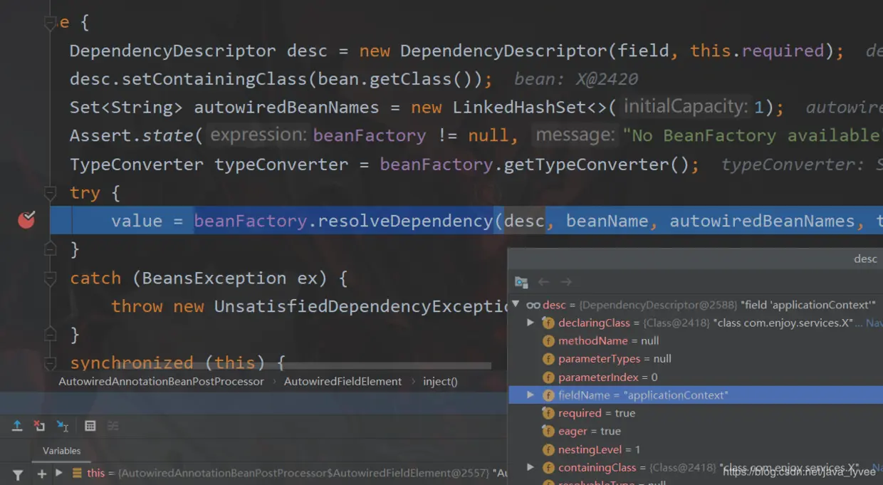Collapse the desc root node
Screen dimensions: 883x485
516,305
